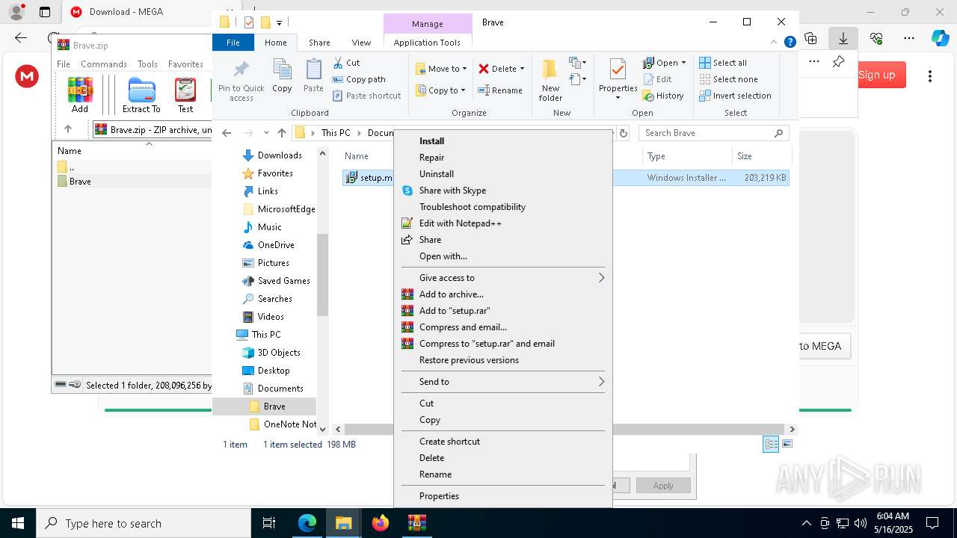Click WinRAR Add toolbar icon
Viewport: 957px width, 538px height.
(80, 95)
